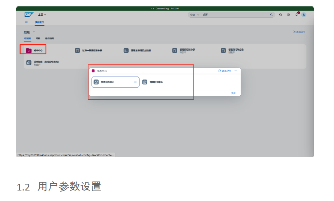This screenshot has width=334, height=201.
Task: Switch to the 常用 tab
Action: click(x=38, y=39)
